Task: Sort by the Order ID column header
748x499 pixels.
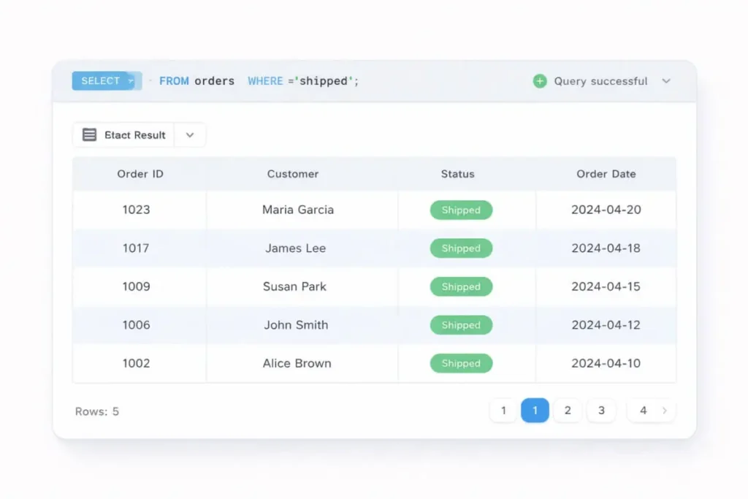Action: point(140,174)
